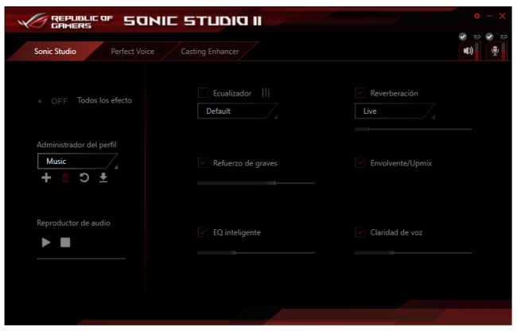
Task: Enable the Ecualizador checkbox
Action: pyautogui.click(x=203, y=93)
